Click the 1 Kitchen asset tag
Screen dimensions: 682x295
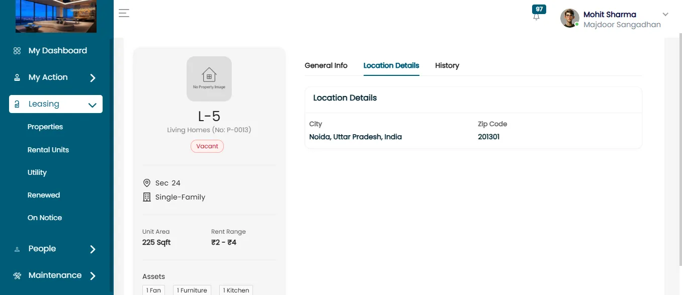(x=236, y=290)
